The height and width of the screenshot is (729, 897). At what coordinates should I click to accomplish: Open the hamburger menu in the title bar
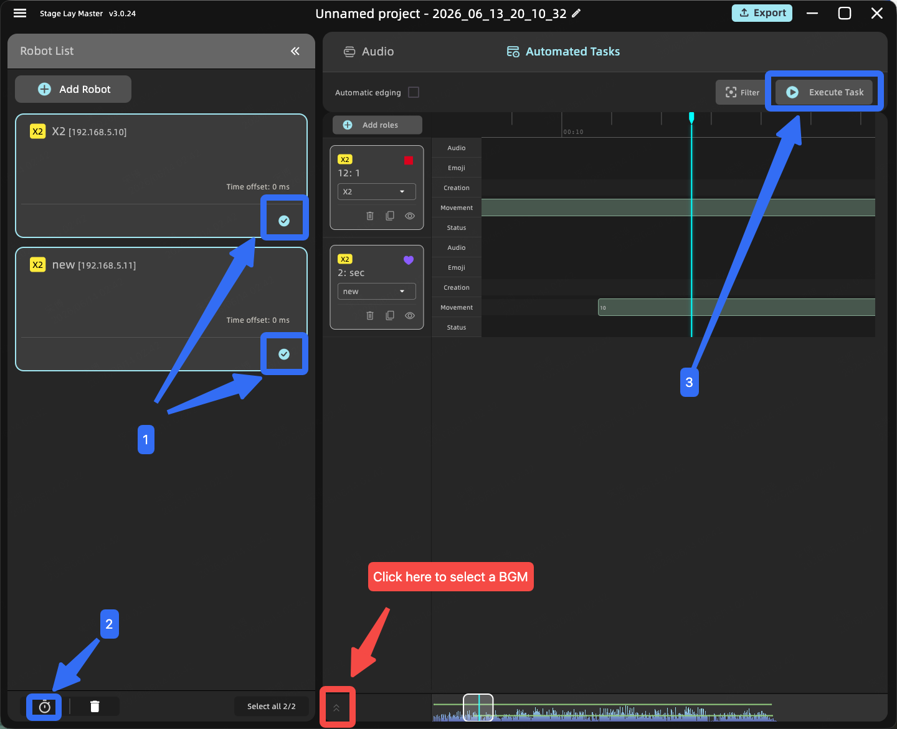click(20, 13)
